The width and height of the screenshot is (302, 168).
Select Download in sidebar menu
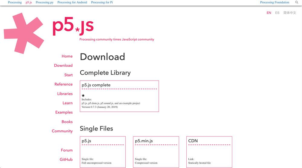click(63, 66)
